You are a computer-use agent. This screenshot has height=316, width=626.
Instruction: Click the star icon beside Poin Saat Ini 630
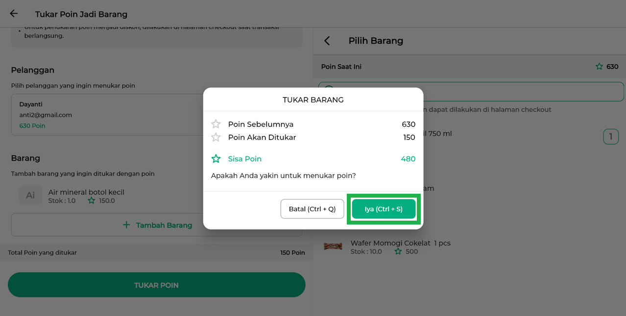[599, 67]
